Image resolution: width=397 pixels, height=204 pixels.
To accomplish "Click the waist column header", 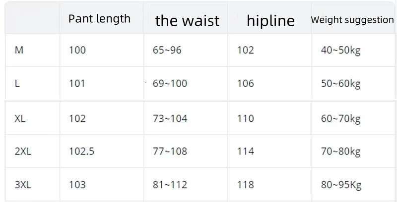I will (x=187, y=20).
